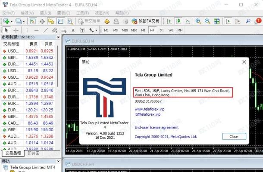Open the 工具(T) menu
Image resolution: width=263 pixels, height=172 pixels.
click(82, 13)
